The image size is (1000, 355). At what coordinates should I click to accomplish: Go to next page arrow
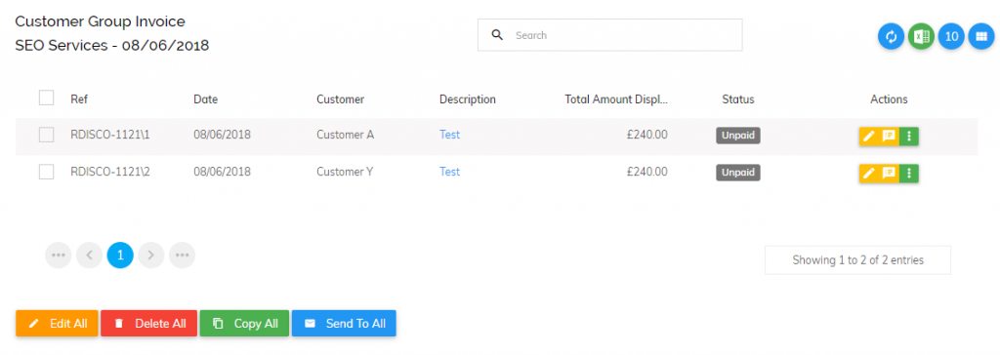151,255
